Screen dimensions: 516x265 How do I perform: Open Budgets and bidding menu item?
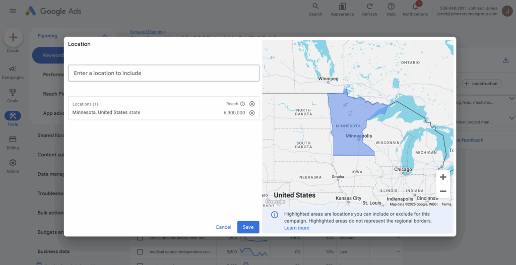pyautogui.click(x=51, y=232)
